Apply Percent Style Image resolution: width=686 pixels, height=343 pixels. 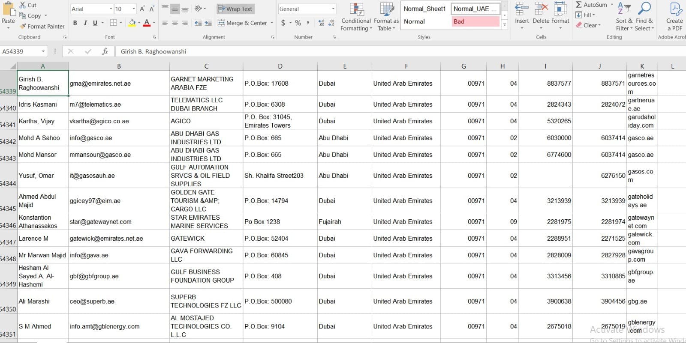pos(298,23)
